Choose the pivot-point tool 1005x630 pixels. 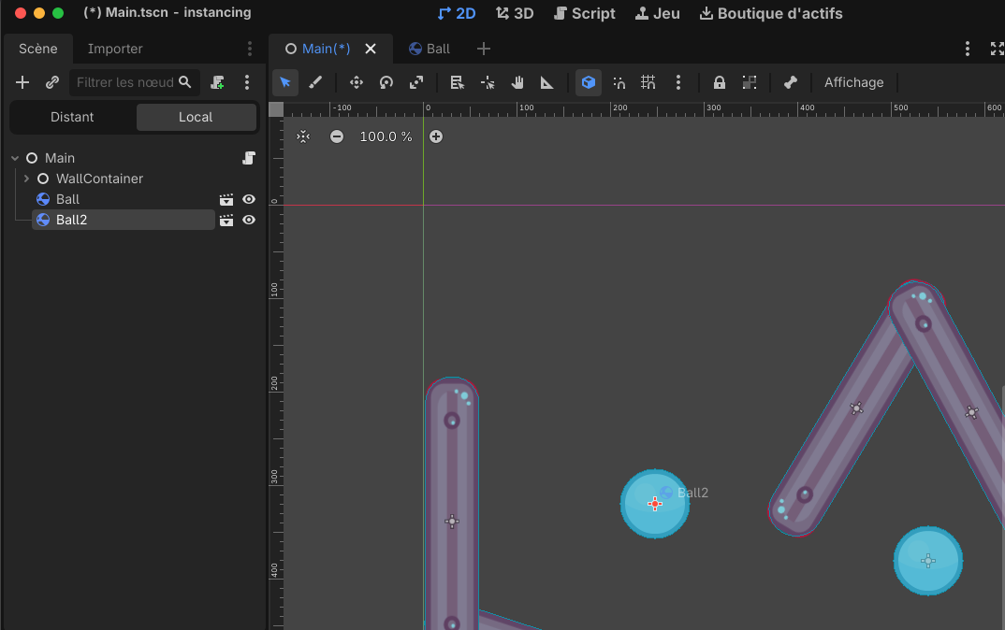pos(488,82)
